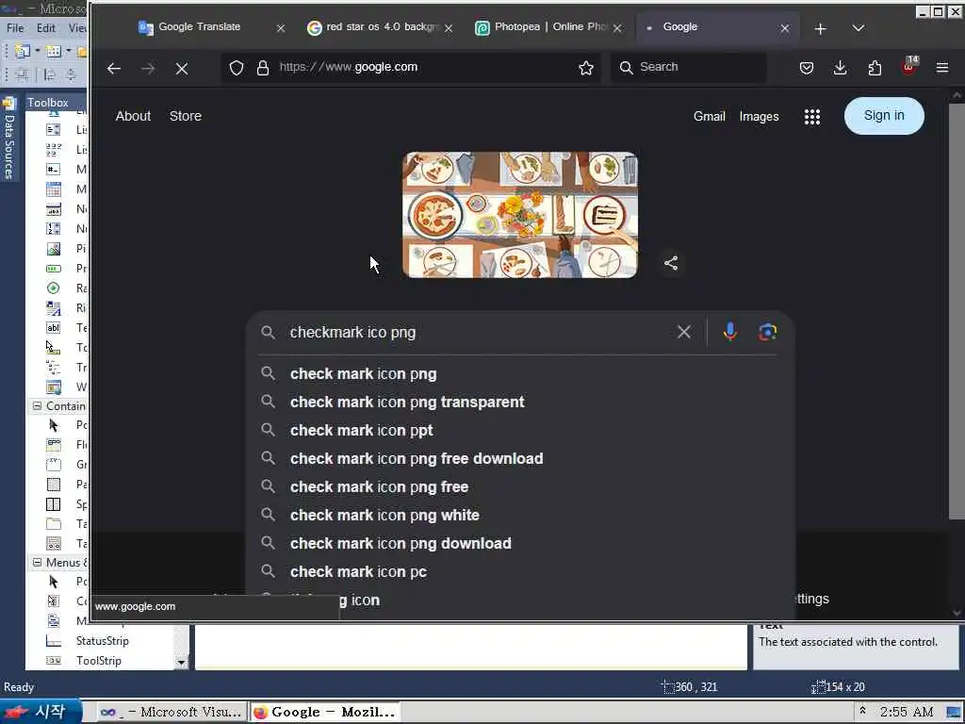
Task: Open Google Images link
Action: point(759,116)
